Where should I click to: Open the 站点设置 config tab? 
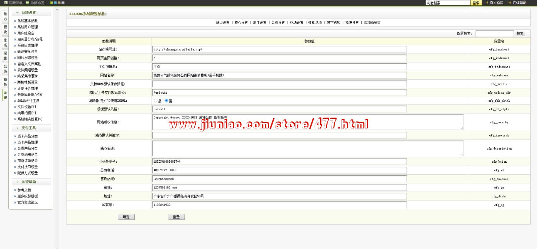tap(223, 22)
